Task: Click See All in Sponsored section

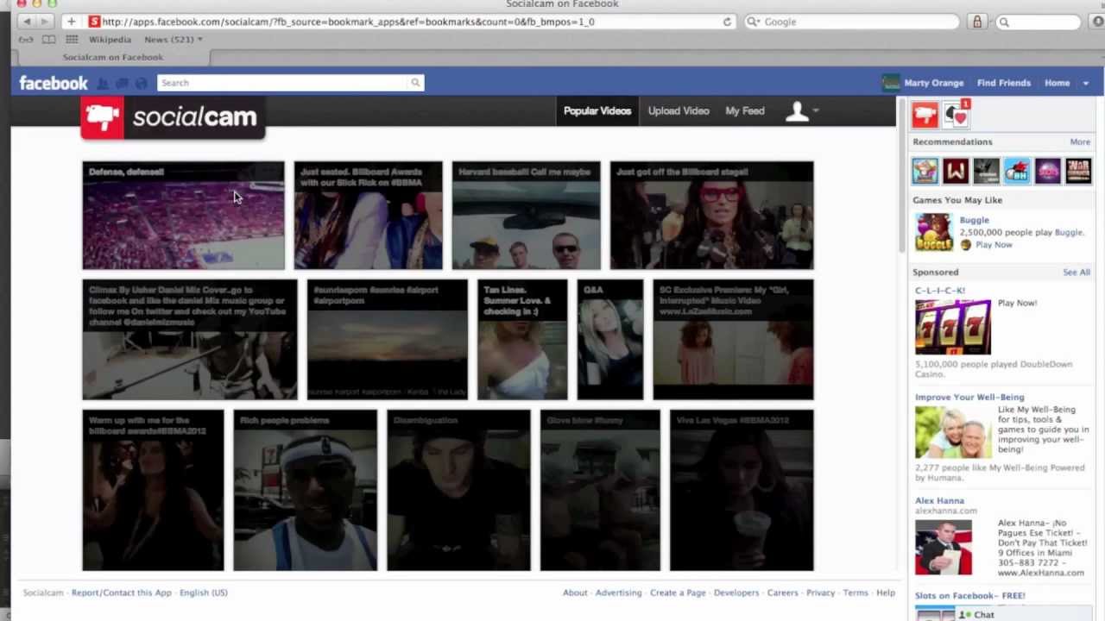Action: click(x=1077, y=272)
